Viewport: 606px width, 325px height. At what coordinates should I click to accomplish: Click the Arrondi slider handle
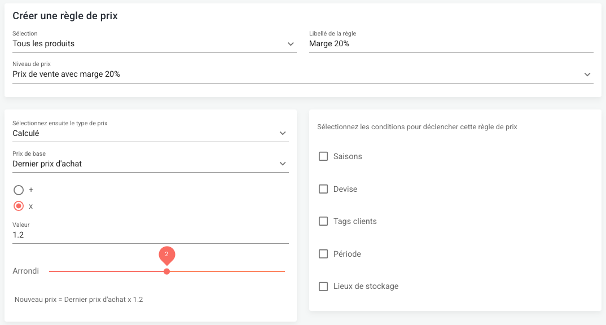166,271
